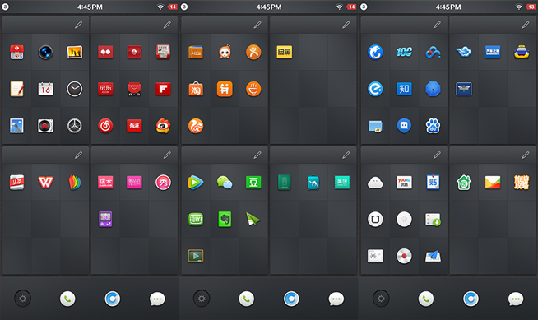Open the calendar app showing 16
Viewport: 538px width, 320px height.
click(45, 89)
